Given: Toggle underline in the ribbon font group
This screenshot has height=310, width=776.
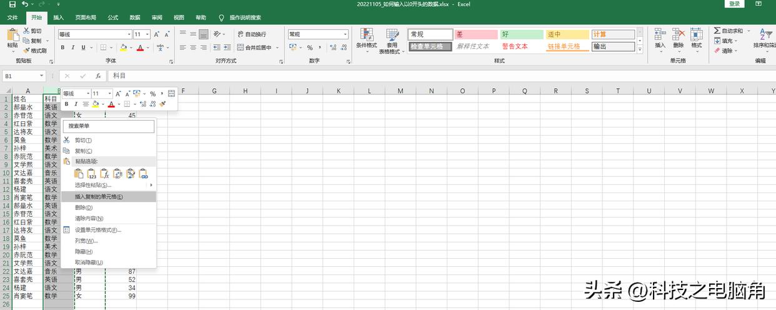Looking at the screenshot, I should (82, 47).
